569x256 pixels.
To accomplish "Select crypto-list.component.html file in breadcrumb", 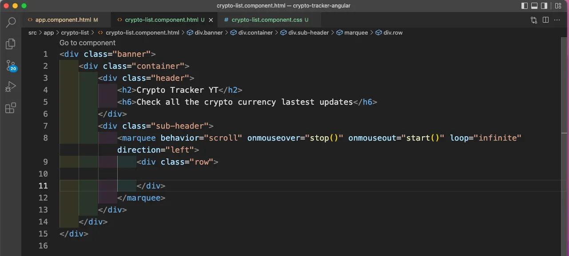I will click(142, 32).
